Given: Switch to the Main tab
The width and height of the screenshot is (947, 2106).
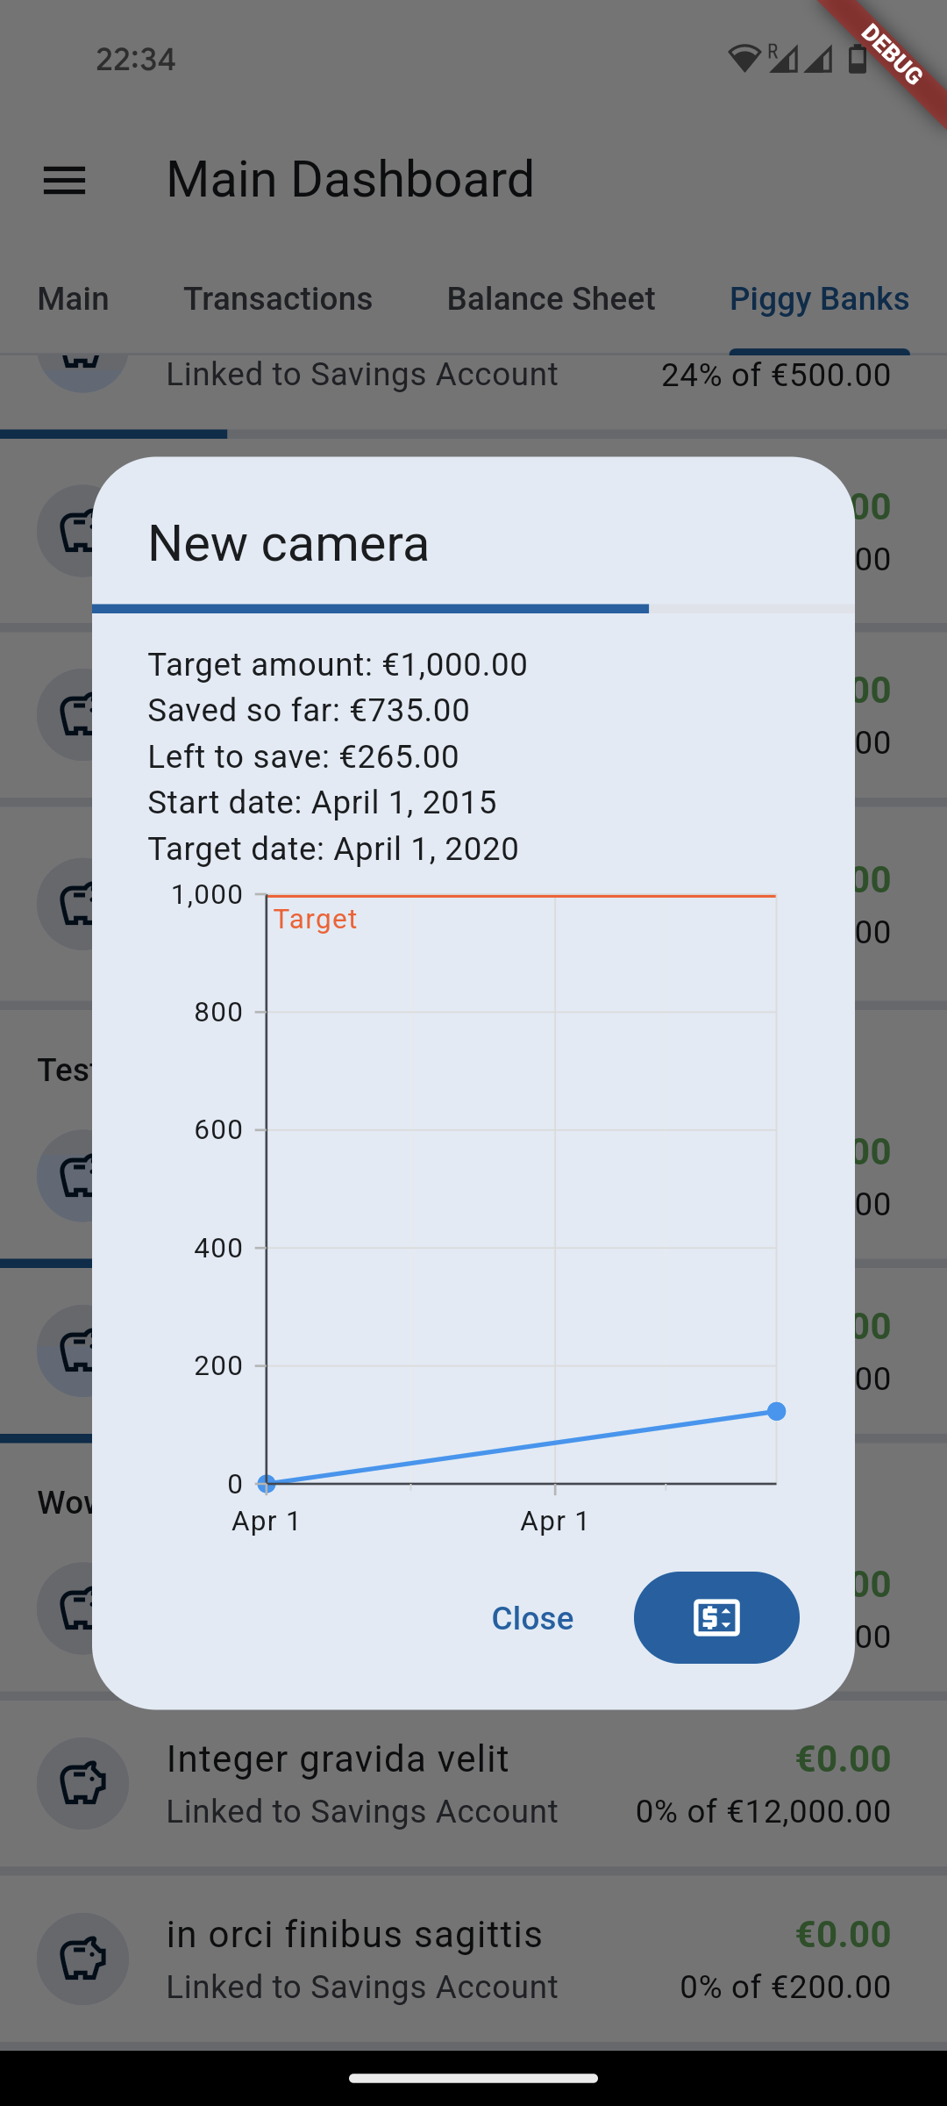Looking at the screenshot, I should point(74,299).
